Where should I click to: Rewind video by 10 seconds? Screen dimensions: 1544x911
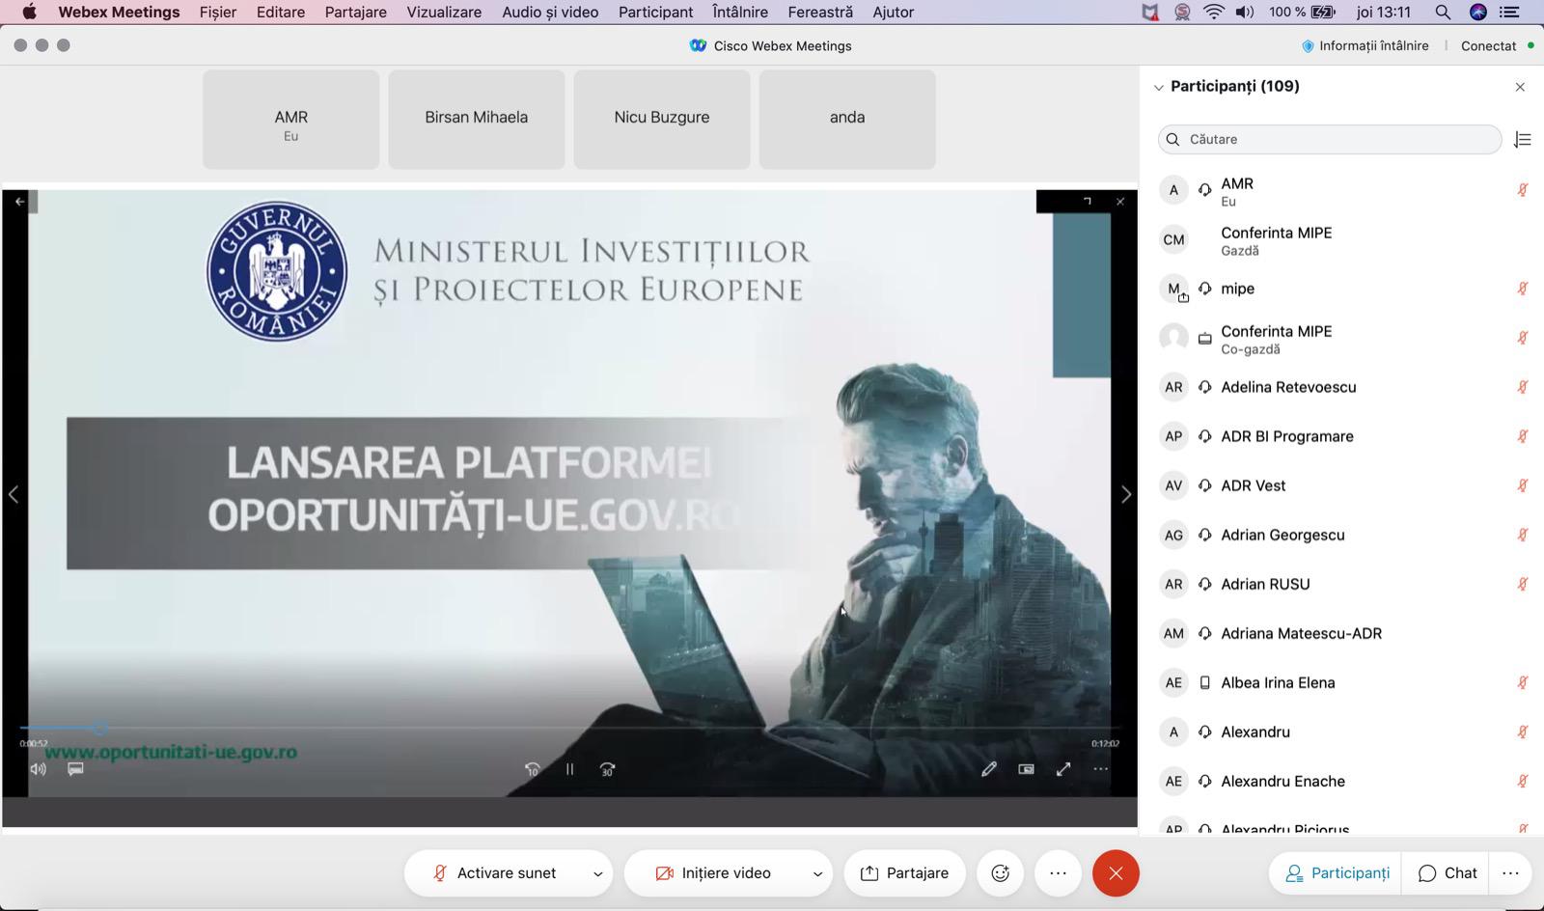[x=532, y=769]
